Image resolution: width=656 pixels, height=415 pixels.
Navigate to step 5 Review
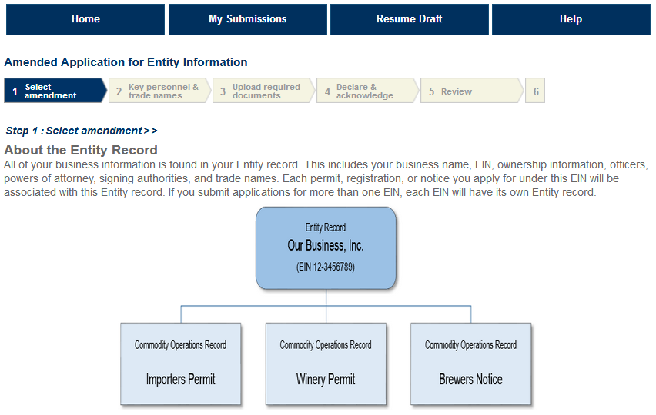tap(470, 91)
